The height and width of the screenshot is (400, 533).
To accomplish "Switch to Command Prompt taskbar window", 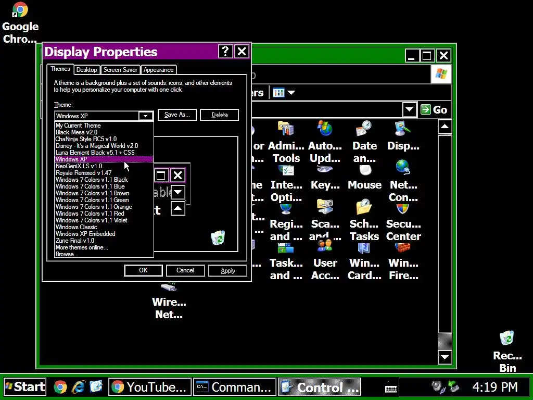I will 235,387.
